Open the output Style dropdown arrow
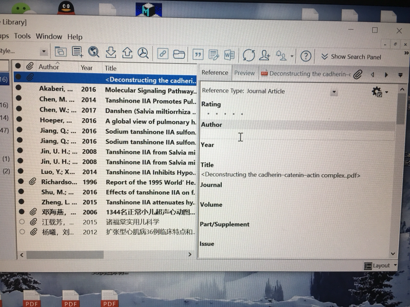Image resolution: width=410 pixels, height=307 pixels. pyautogui.click(x=44, y=51)
